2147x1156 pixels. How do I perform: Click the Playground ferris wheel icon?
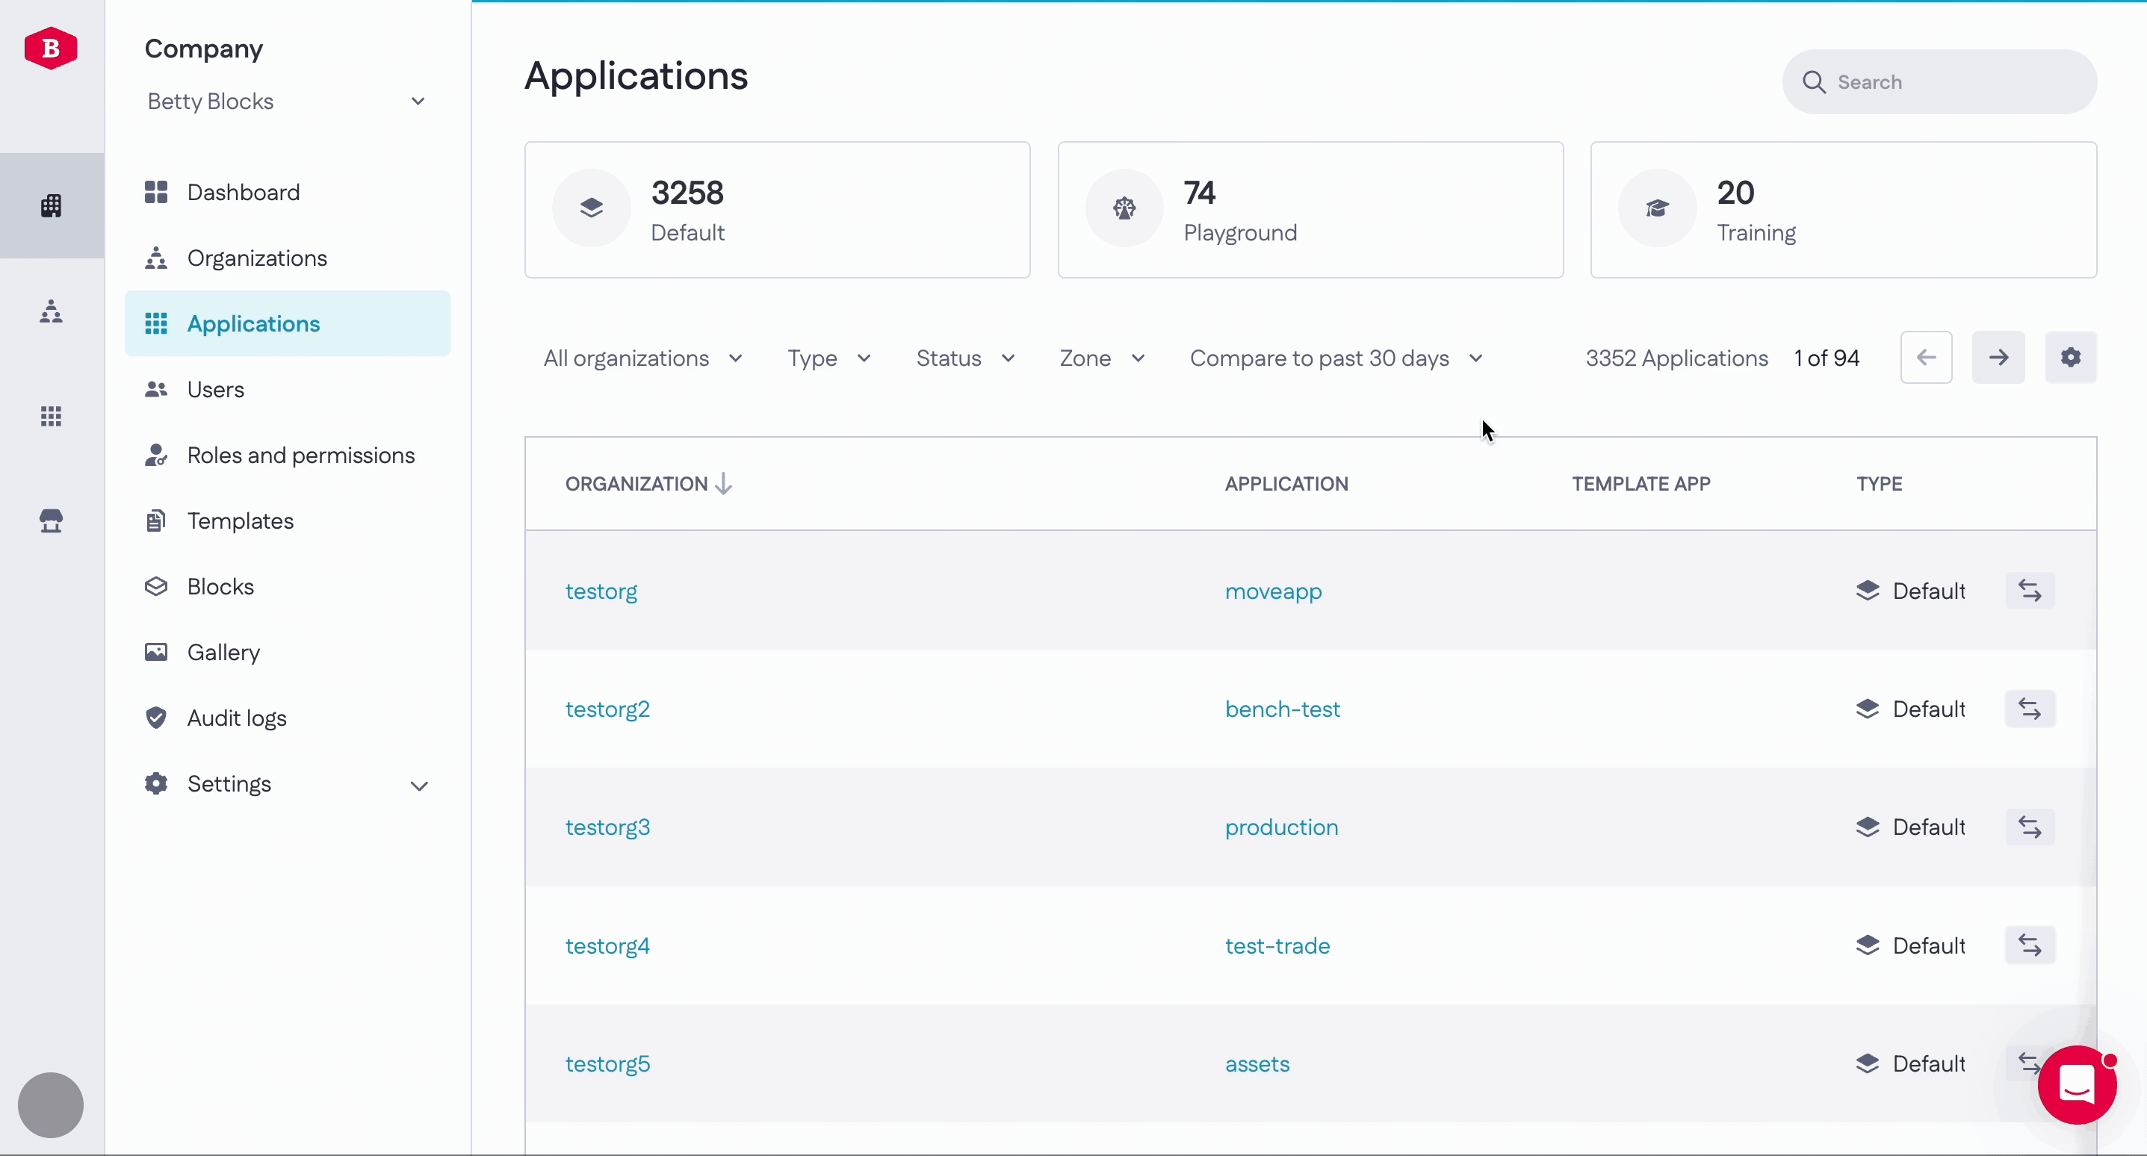(1124, 208)
